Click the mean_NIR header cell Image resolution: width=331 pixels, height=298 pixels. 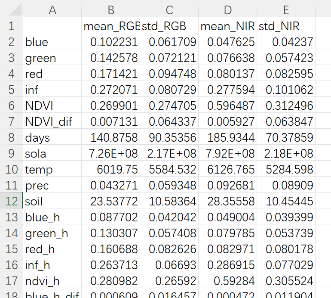point(227,26)
